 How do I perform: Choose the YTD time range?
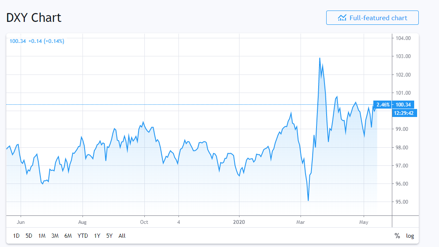83,236
